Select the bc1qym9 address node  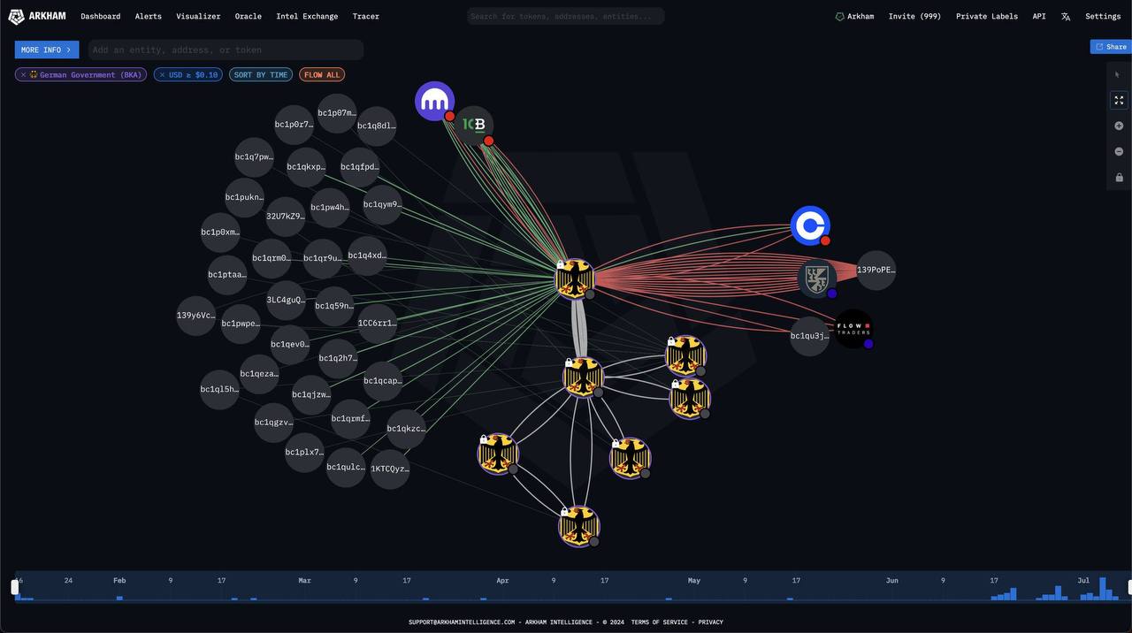pyautogui.click(x=382, y=204)
